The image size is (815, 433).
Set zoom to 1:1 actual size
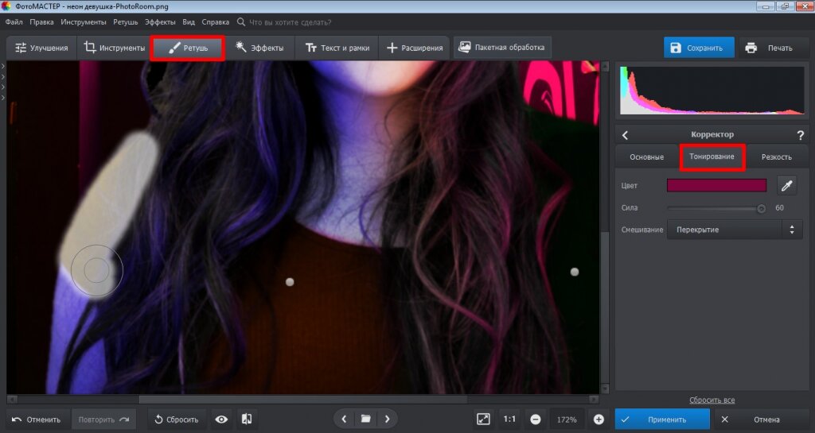click(x=509, y=419)
